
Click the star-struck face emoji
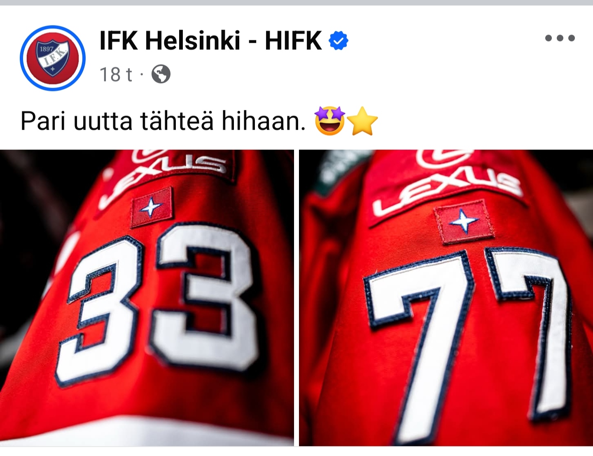[x=329, y=121]
